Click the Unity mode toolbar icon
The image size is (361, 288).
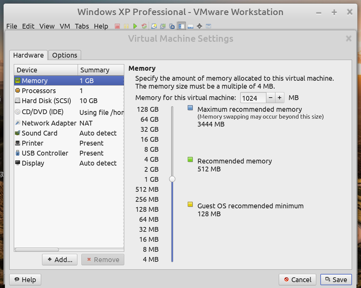click(208, 26)
